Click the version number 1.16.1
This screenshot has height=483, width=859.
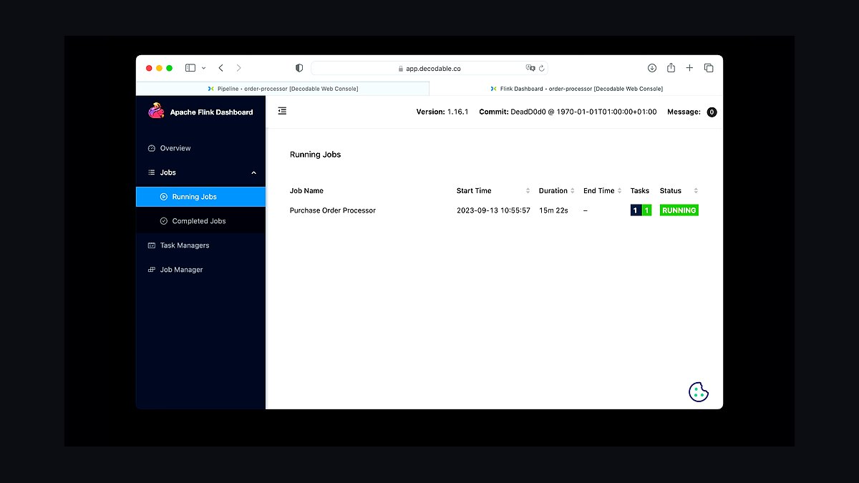[x=457, y=112]
